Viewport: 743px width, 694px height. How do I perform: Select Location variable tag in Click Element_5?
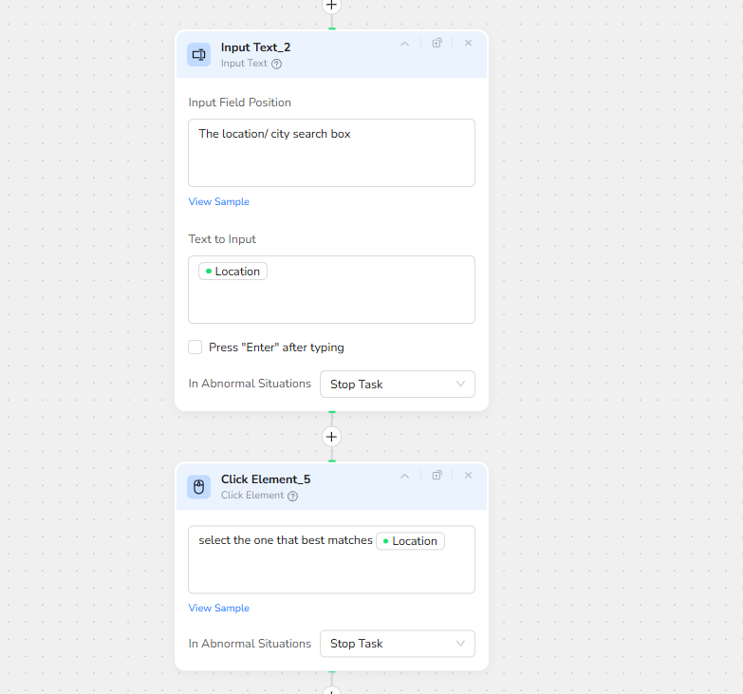coord(410,541)
